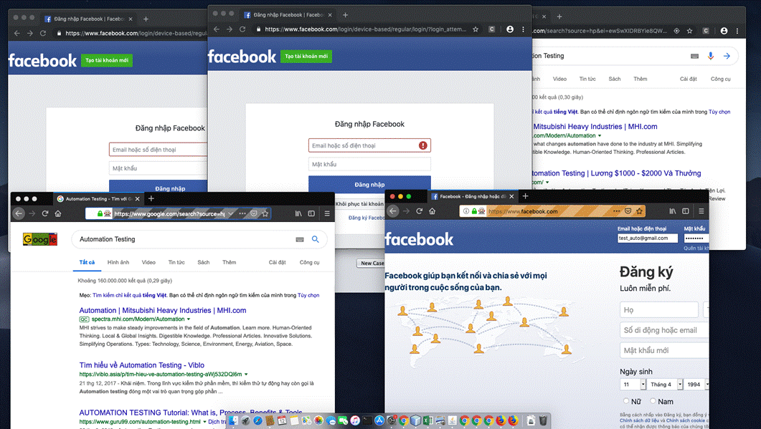Screen dimensions: 761x429
Task: Open profile icon in middle Chrome window
Action: (x=509, y=29)
